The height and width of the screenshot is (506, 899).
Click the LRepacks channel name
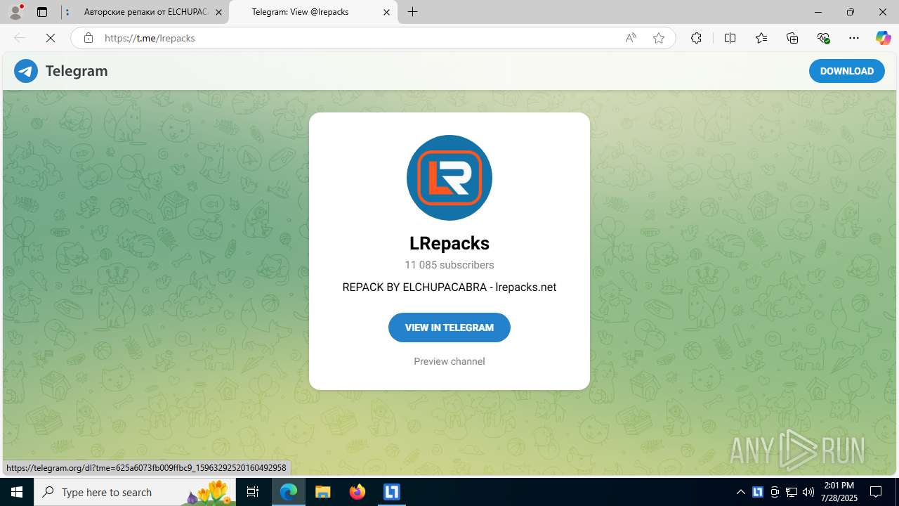449,243
